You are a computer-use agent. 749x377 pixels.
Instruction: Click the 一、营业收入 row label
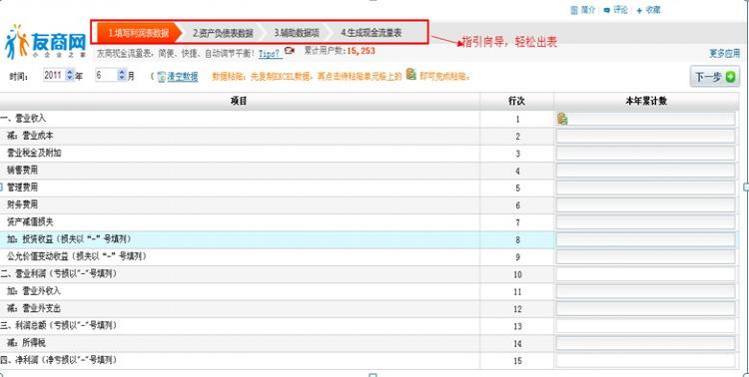pos(23,118)
